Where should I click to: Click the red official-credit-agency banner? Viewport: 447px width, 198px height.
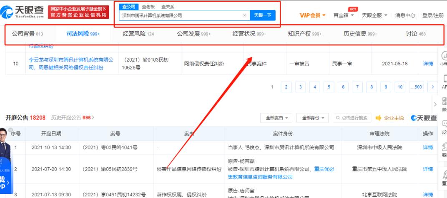coord(78,12)
